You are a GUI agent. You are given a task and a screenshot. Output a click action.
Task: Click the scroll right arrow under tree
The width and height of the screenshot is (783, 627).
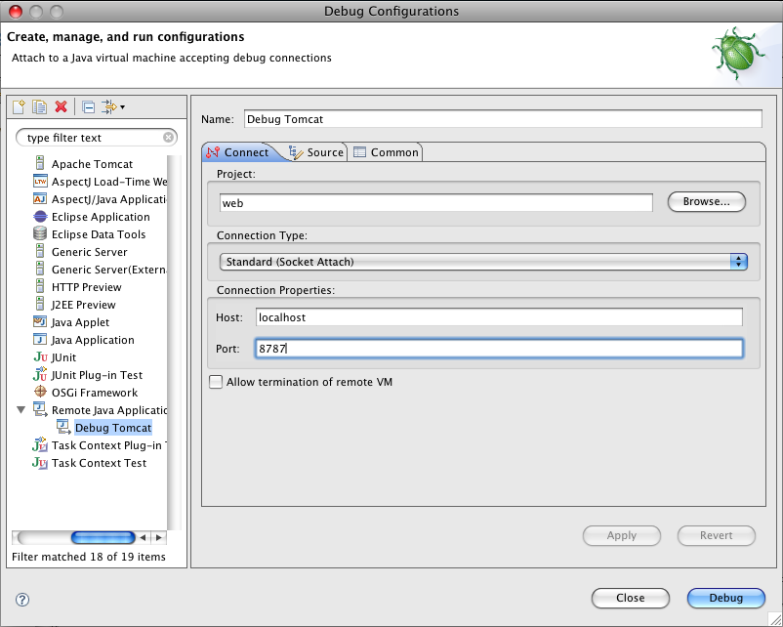159,537
